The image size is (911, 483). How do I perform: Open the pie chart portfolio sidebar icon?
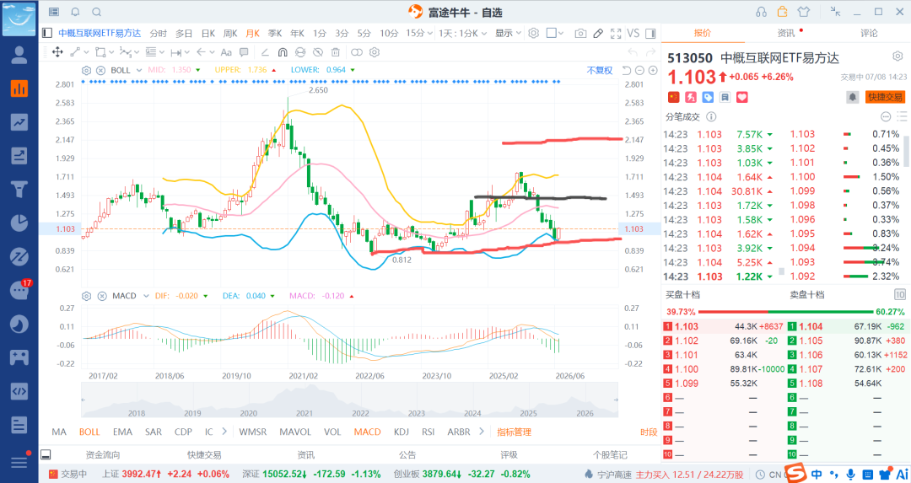[19, 223]
